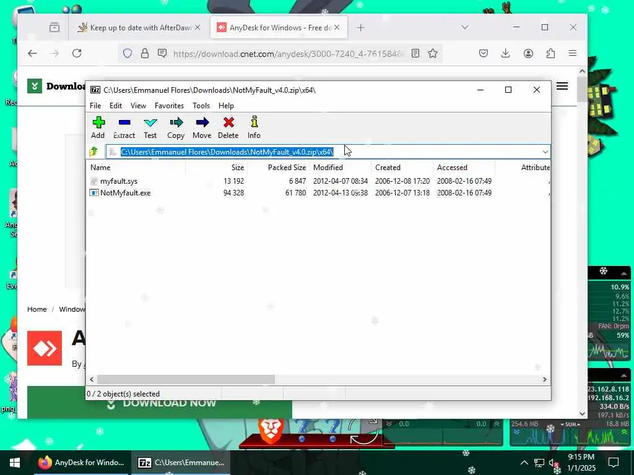
Task: Switch to the AnyDesk Firefox taskbar button
Action: click(80, 463)
